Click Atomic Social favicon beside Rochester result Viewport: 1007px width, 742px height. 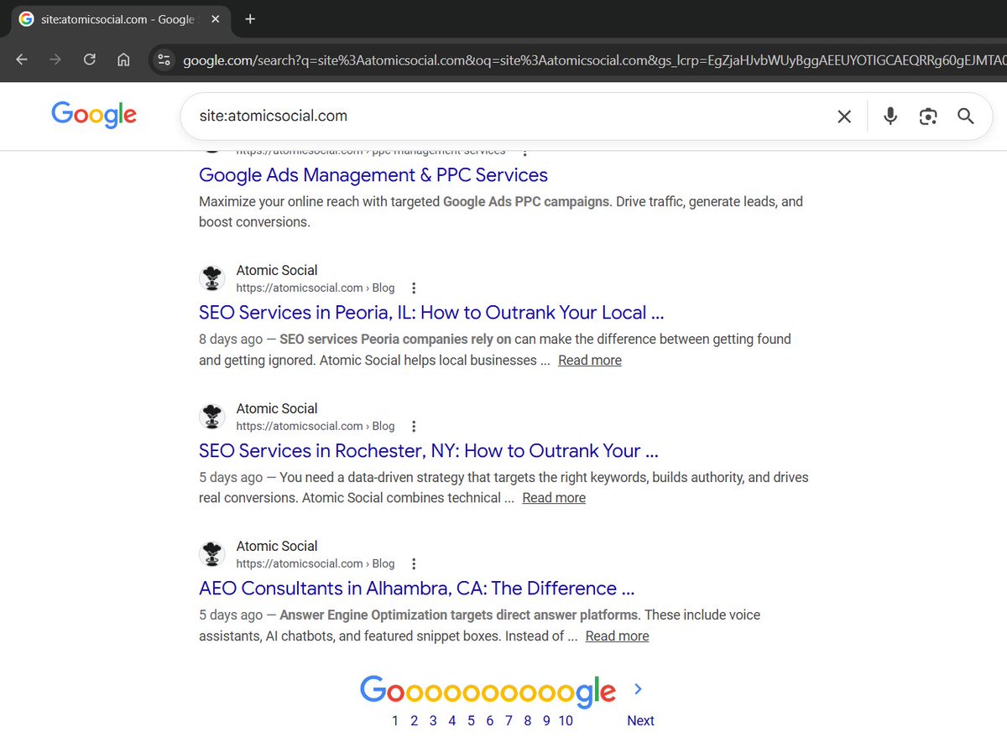(213, 417)
